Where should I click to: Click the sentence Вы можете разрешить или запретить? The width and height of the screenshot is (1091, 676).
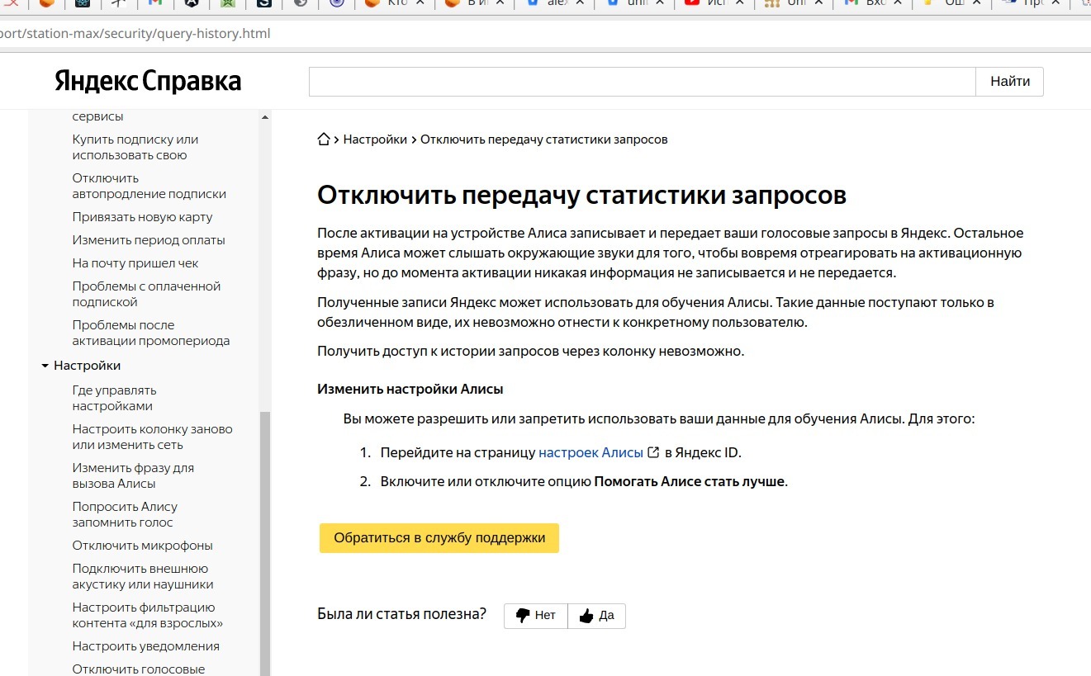tap(659, 418)
